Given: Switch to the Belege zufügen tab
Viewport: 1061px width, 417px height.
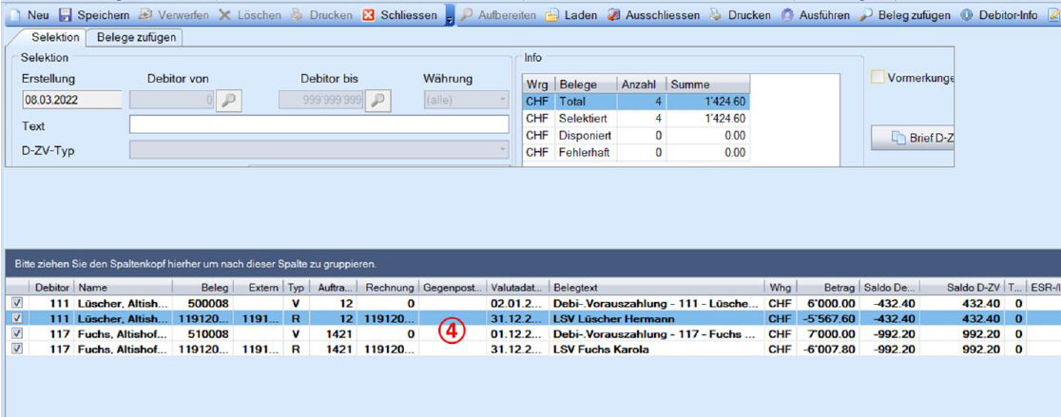Looking at the screenshot, I should tap(133, 37).
